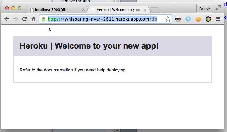The width and height of the screenshot is (227, 132).
Task: Click the round Chrome-colored extension icon
Action: coord(208,19)
